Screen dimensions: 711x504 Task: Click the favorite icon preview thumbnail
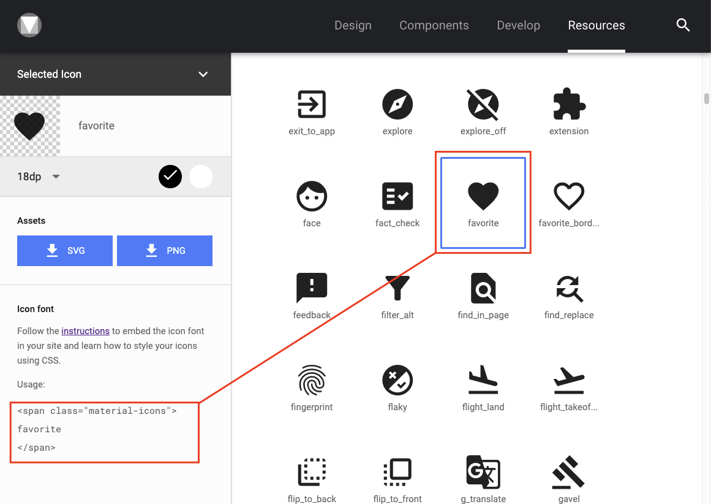point(30,126)
